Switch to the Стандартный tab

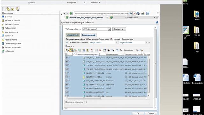(x=72, y=35)
